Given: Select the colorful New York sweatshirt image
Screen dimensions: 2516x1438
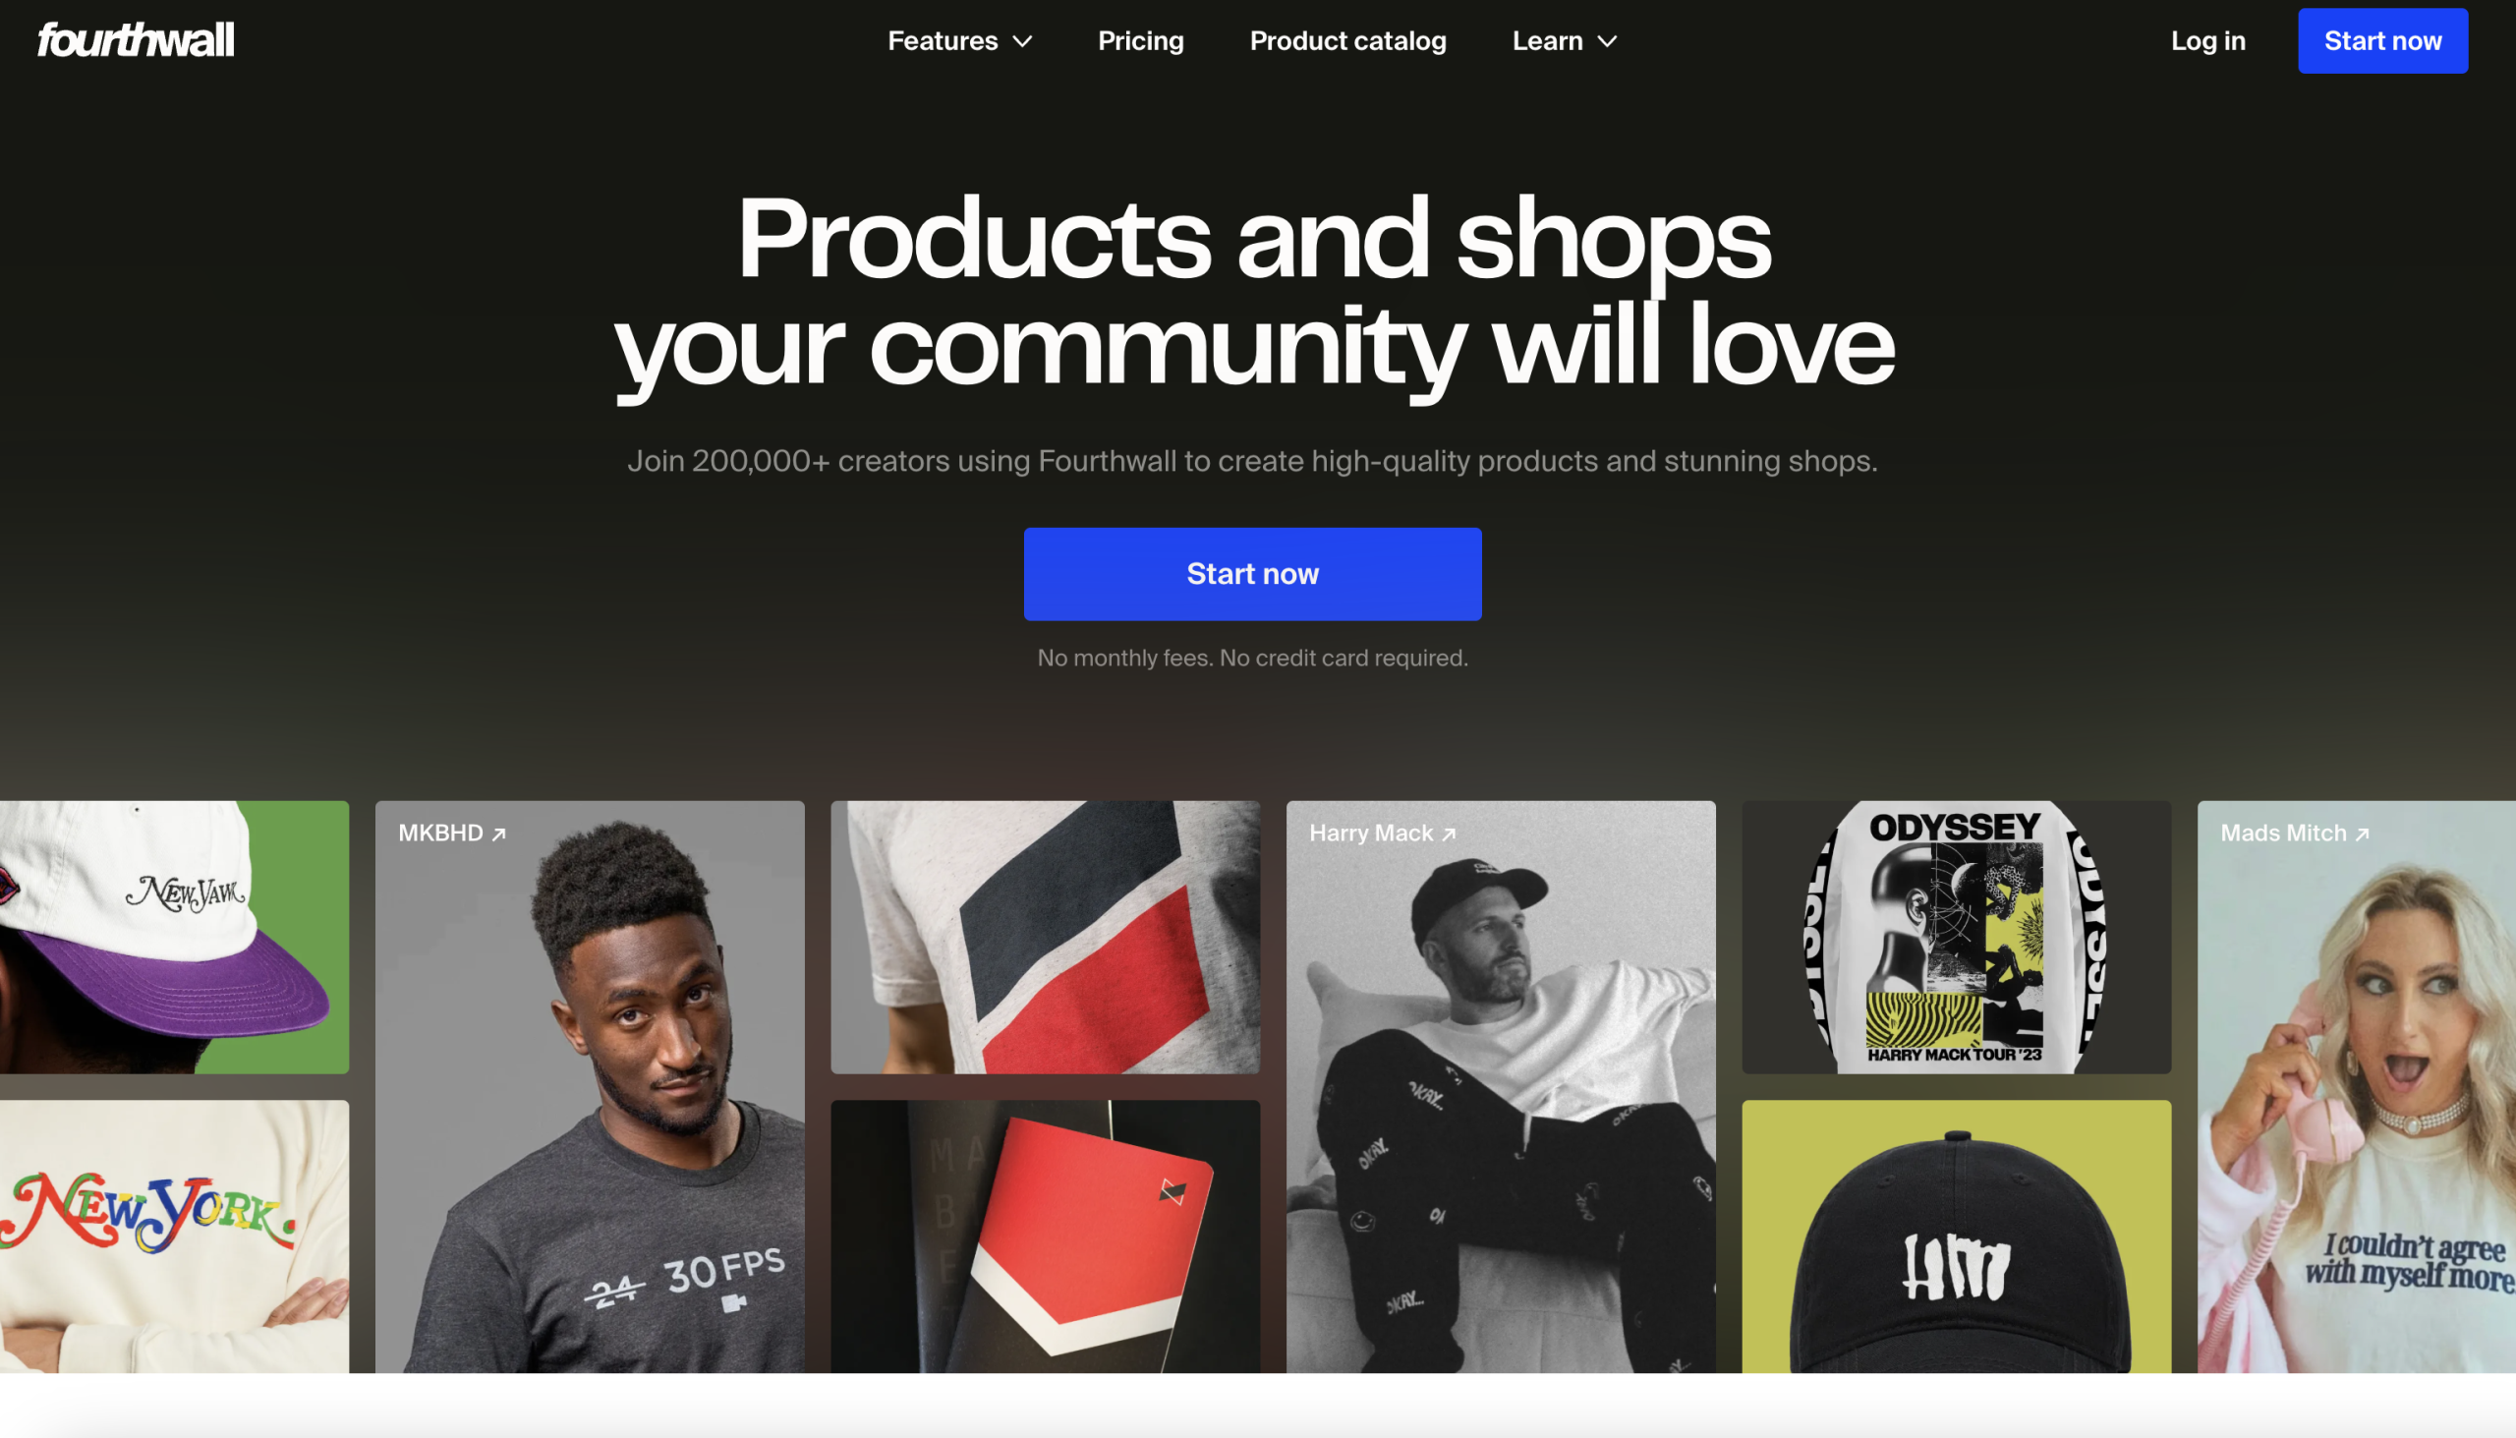Looking at the screenshot, I should click(x=174, y=1237).
